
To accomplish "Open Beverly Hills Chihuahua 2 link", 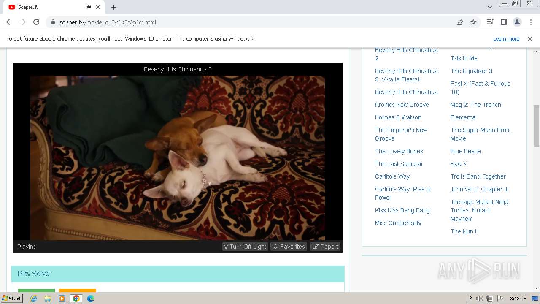I will 406,54.
